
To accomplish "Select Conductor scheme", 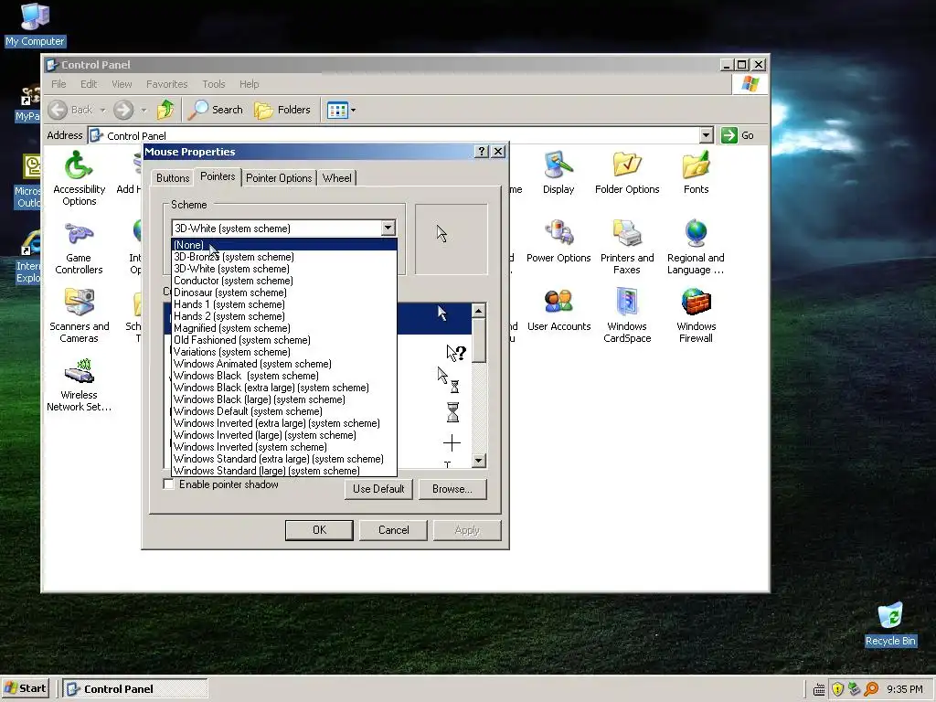I will click(x=284, y=281).
